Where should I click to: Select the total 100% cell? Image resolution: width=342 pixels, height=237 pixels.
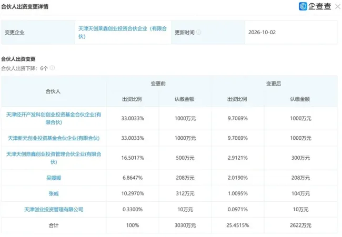click(x=133, y=225)
